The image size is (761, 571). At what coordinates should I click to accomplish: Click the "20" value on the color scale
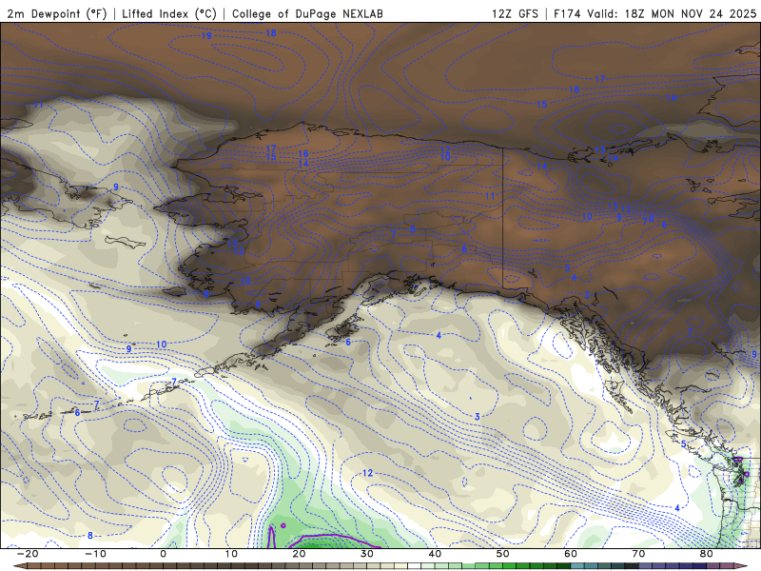[x=299, y=554]
